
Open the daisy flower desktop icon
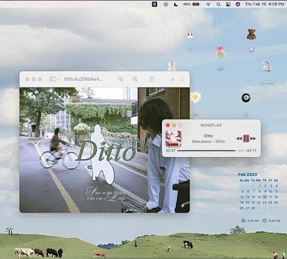point(195,97)
